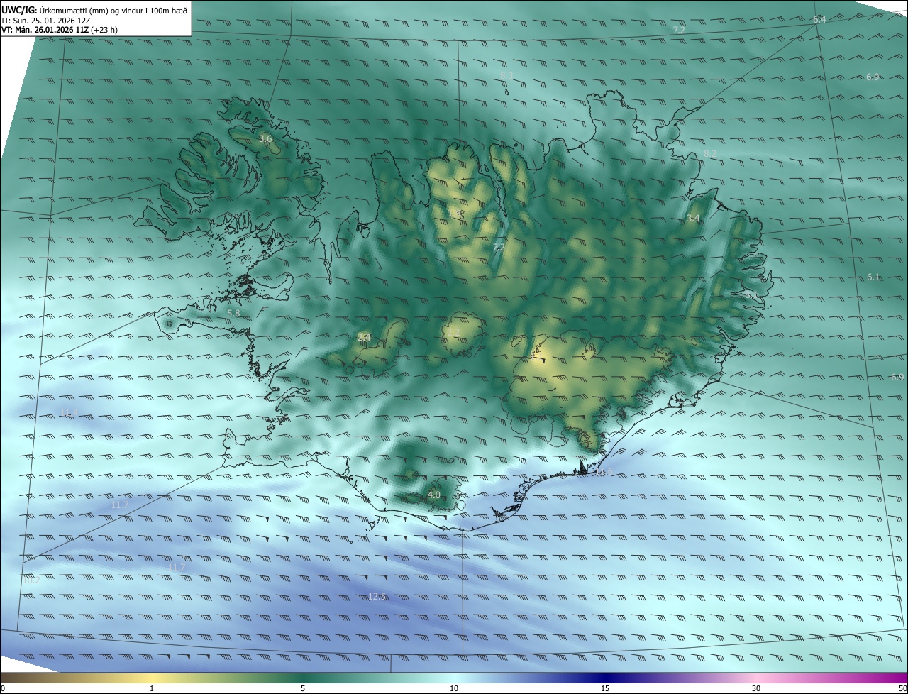Pick the 10 tick on the colour scale
This screenshot has height=694, width=908.
[454, 688]
